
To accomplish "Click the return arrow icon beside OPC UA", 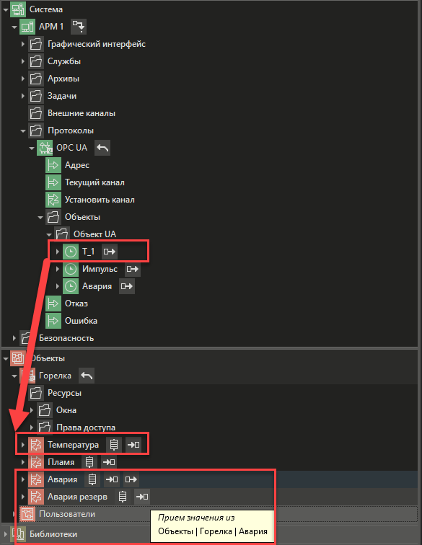I will 102,148.
